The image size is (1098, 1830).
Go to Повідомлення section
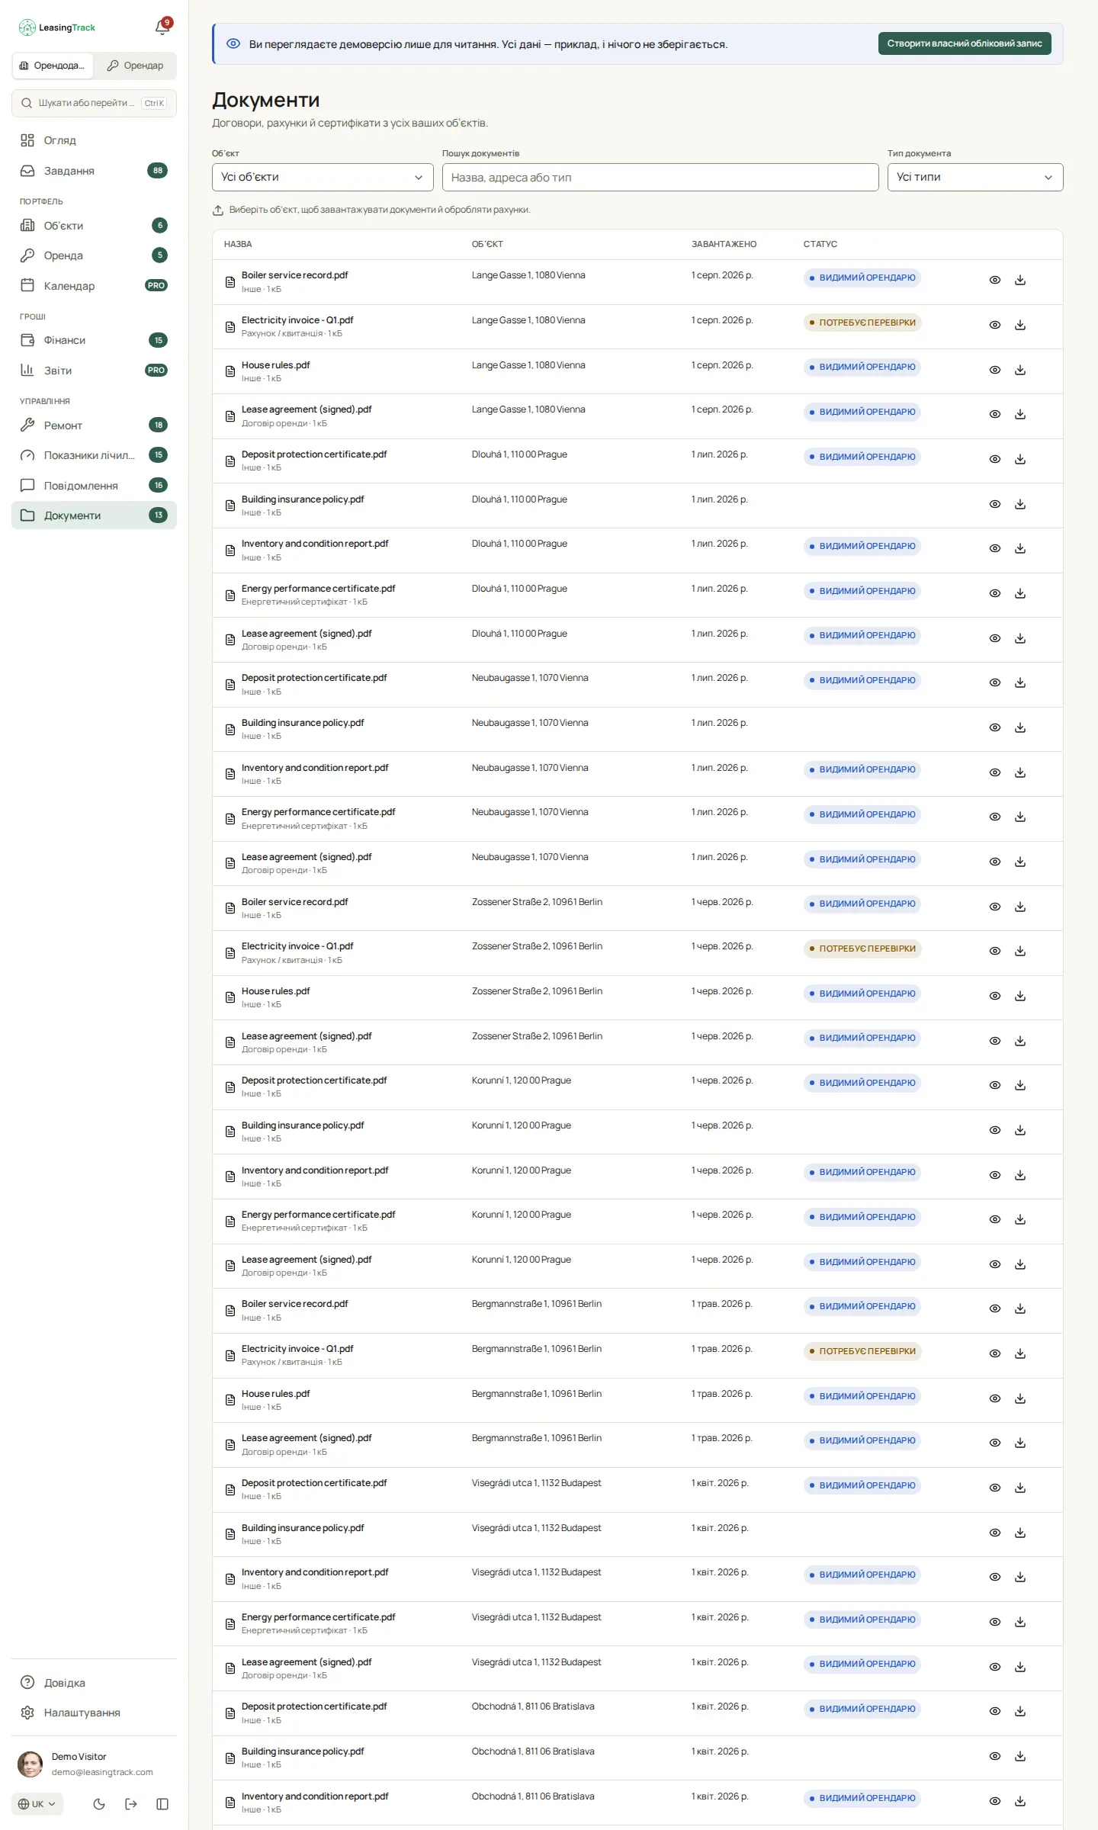[x=94, y=486]
